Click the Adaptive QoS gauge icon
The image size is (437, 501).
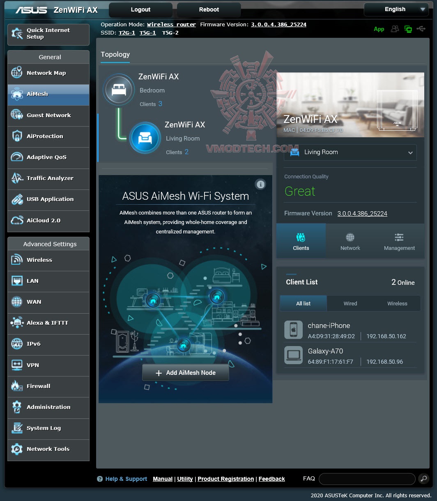pyautogui.click(x=17, y=157)
